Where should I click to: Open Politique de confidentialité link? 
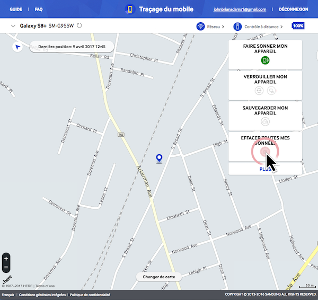90,295
